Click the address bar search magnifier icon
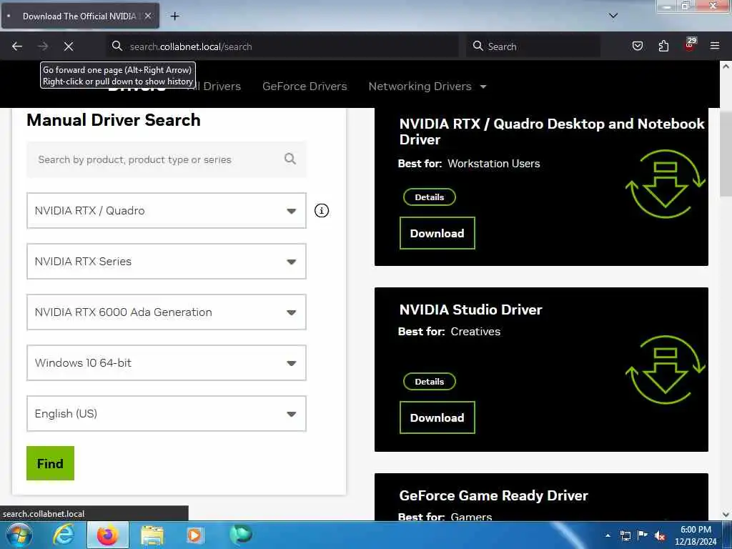Screen dimensions: 732x549 pyautogui.click(x=117, y=46)
